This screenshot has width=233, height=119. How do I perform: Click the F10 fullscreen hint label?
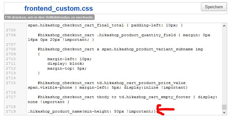tap(49, 17)
